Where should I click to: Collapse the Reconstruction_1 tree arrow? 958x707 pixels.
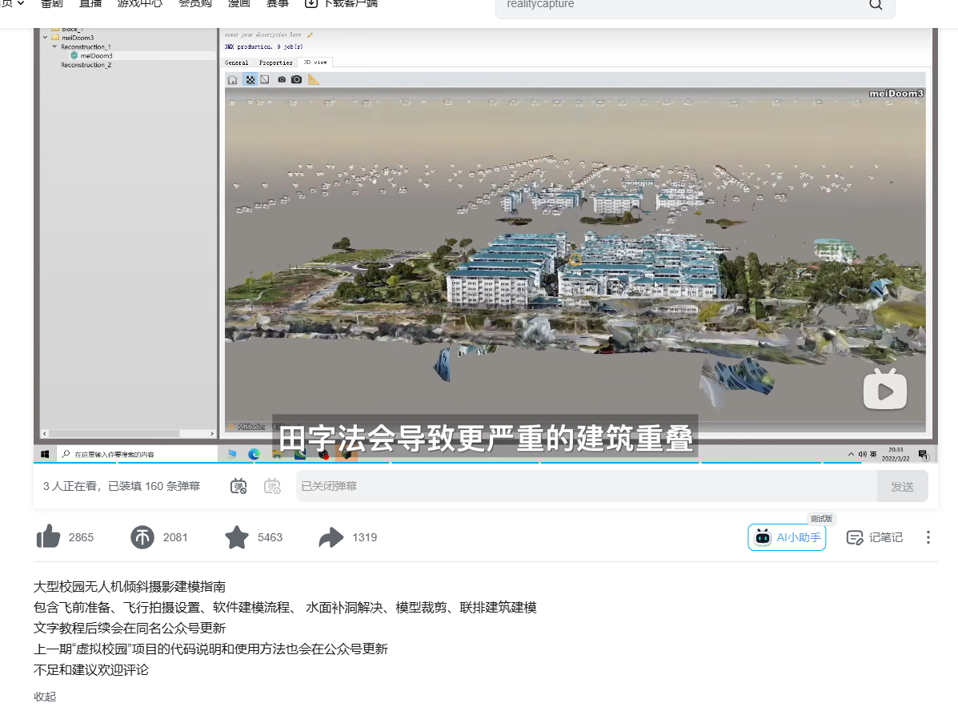coord(54,46)
